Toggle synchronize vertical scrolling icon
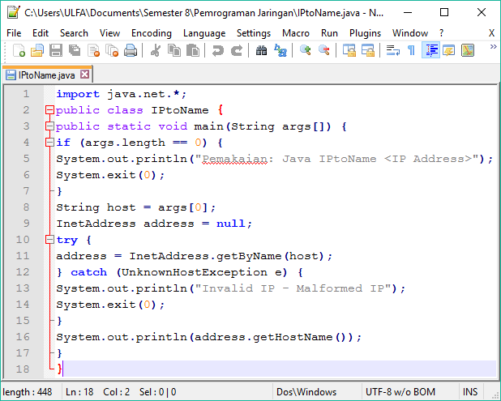The width and height of the screenshot is (501, 401). click(349, 50)
